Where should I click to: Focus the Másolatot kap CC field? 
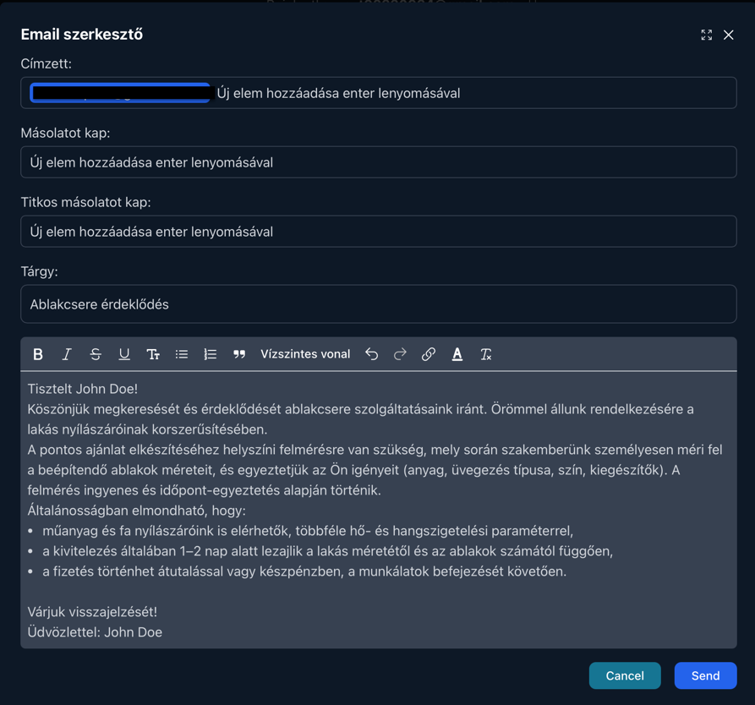tap(378, 162)
